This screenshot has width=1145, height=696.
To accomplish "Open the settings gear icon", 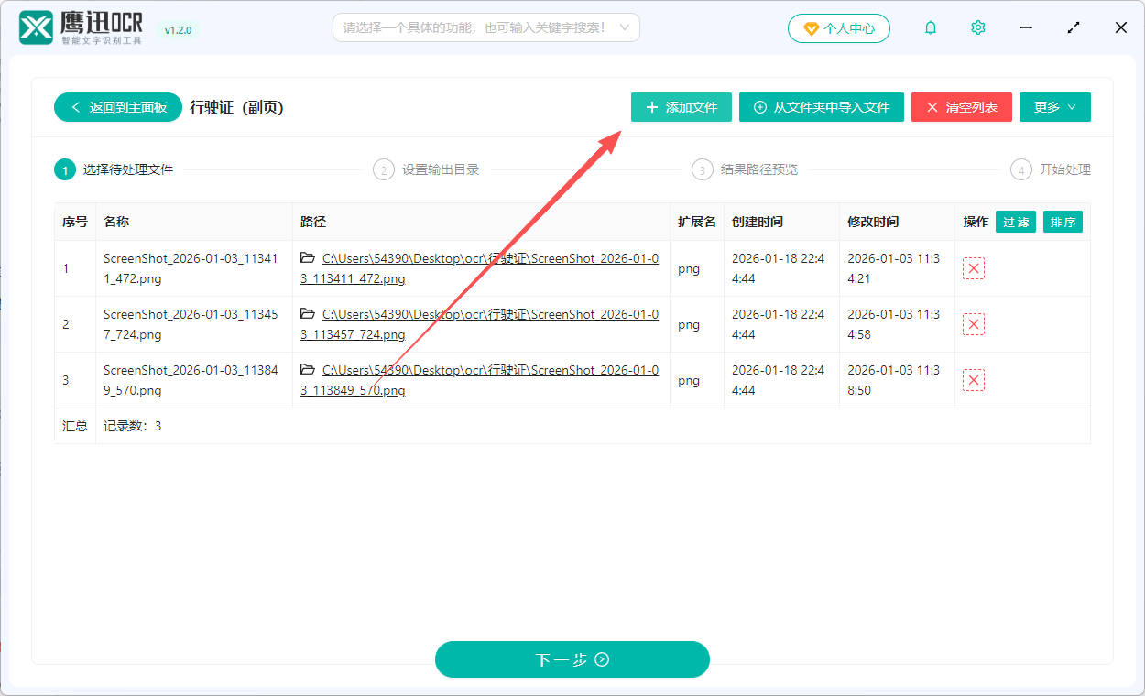I will [977, 27].
